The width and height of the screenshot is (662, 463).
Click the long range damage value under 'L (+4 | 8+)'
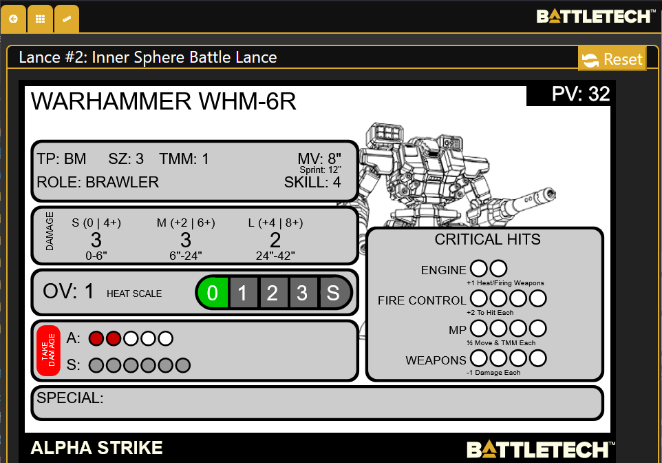pyautogui.click(x=275, y=240)
